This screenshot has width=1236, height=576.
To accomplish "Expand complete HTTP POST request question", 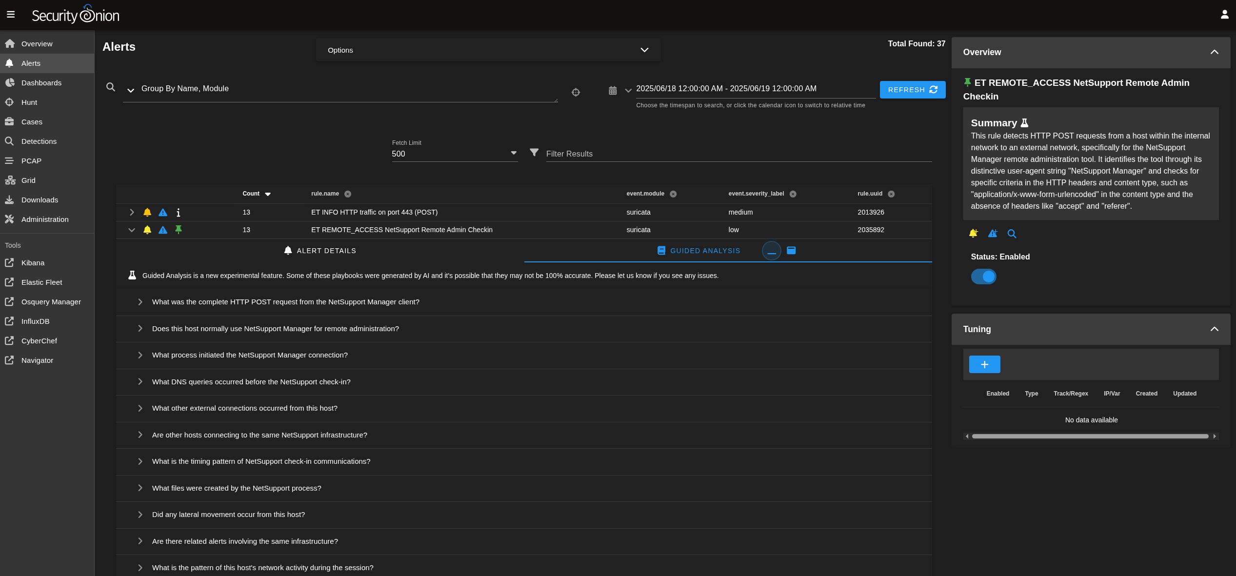I will [x=524, y=302].
